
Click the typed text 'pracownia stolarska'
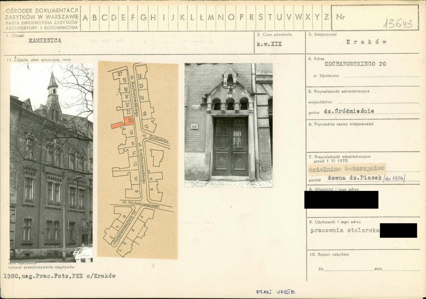tap(345, 230)
